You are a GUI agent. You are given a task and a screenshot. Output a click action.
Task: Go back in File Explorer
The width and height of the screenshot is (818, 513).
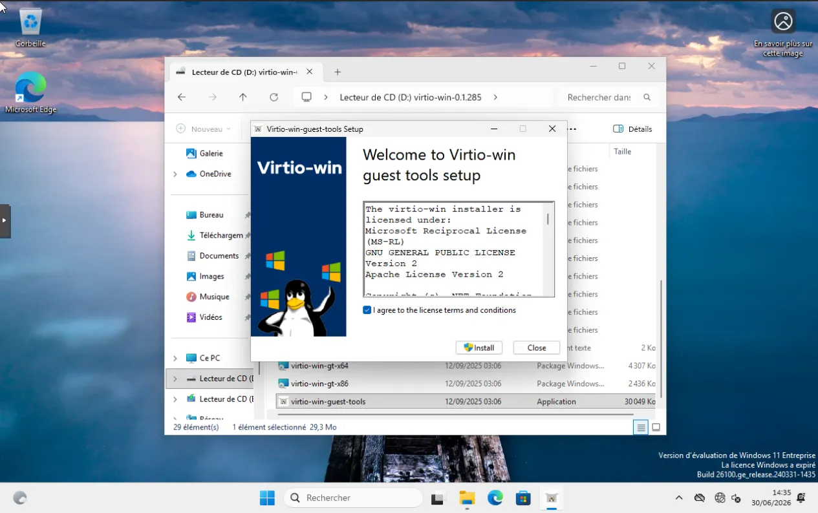coord(182,97)
